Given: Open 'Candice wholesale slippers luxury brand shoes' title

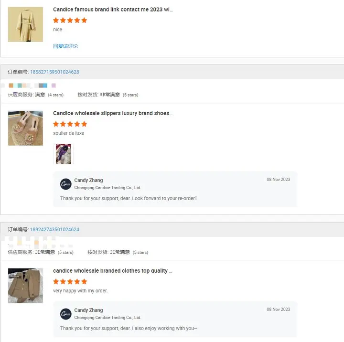Looking at the screenshot, I should tap(113, 113).
